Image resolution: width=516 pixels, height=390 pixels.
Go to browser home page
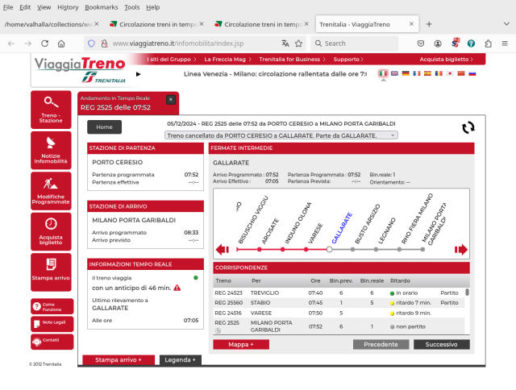click(61, 44)
